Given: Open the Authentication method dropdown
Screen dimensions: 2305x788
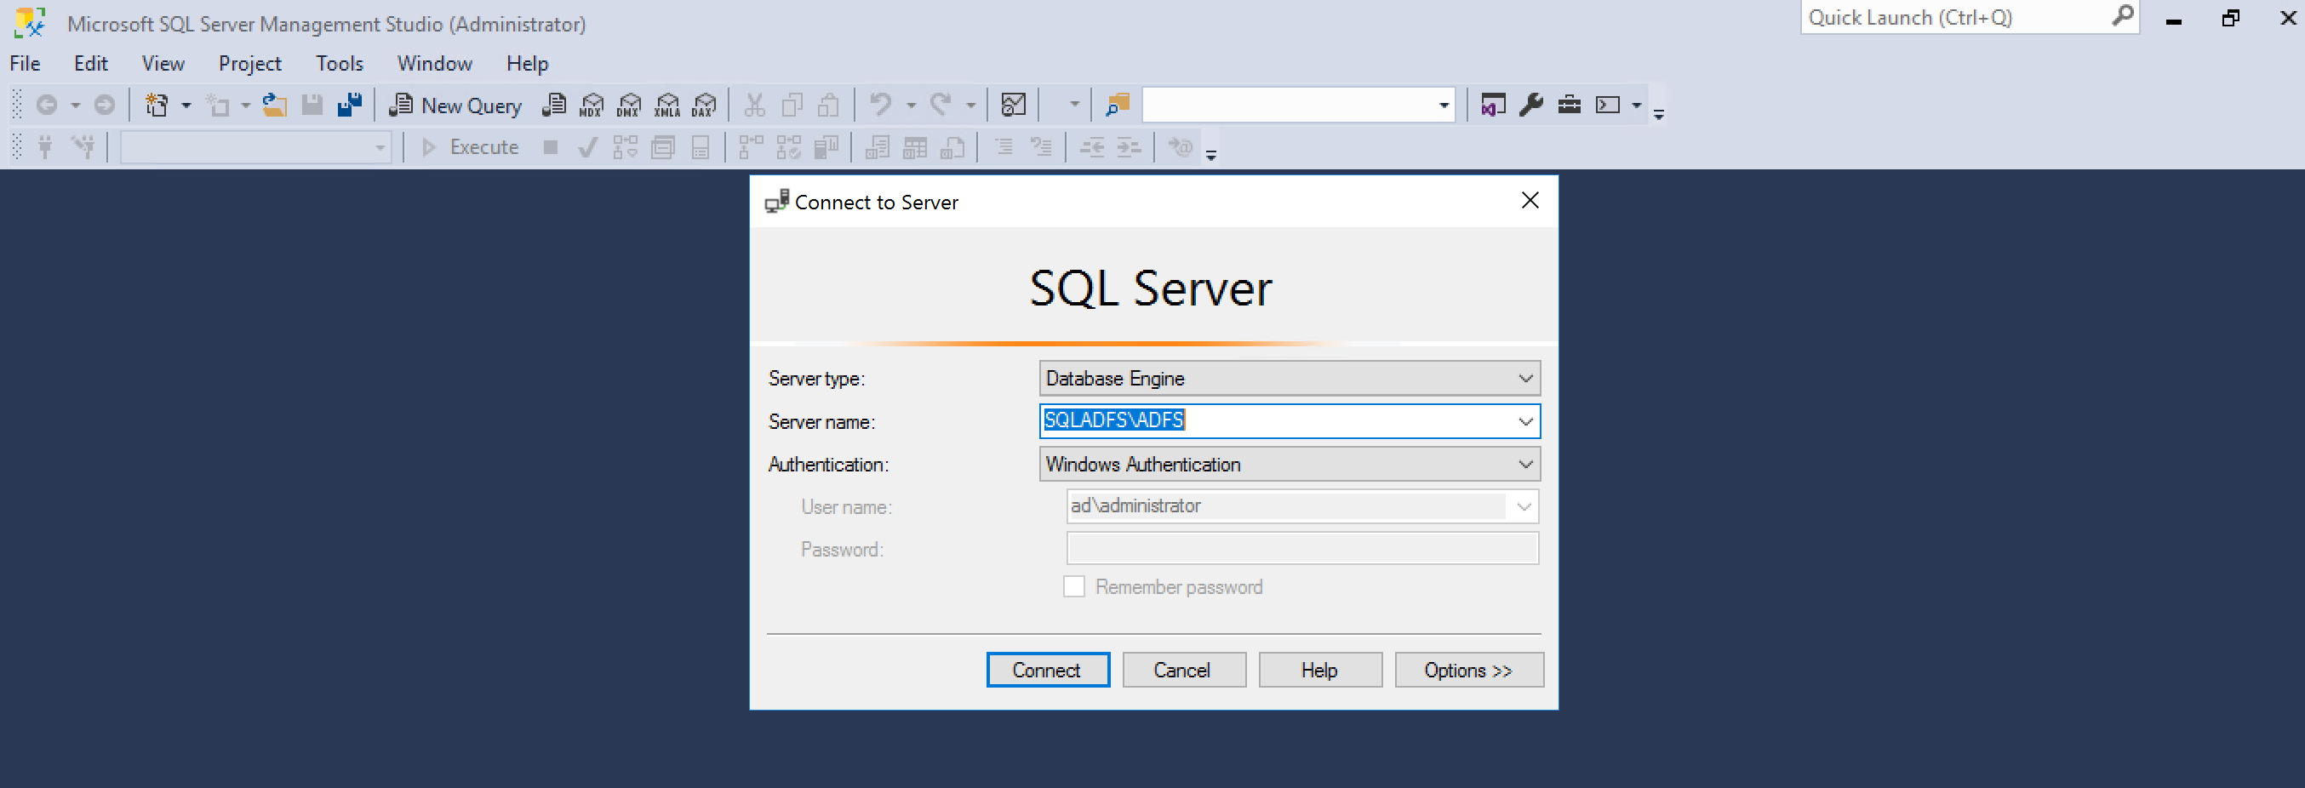Looking at the screenshot, I should 1525,465.
